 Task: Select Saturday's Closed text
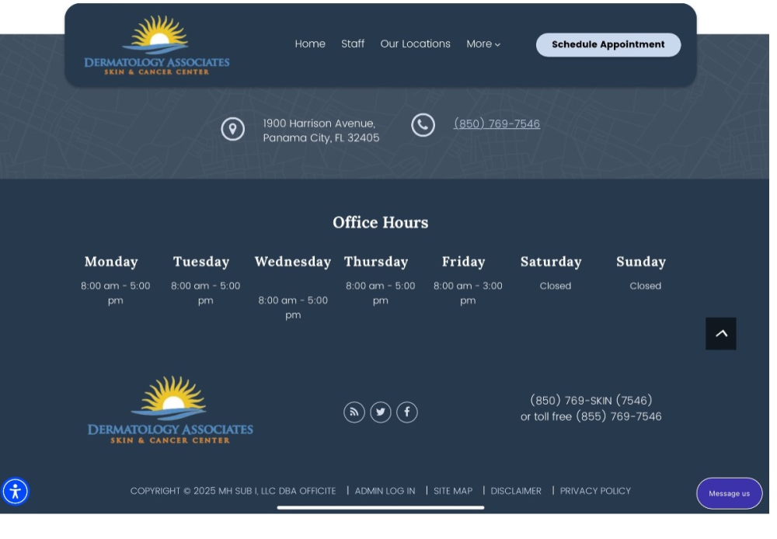point(556,286)
